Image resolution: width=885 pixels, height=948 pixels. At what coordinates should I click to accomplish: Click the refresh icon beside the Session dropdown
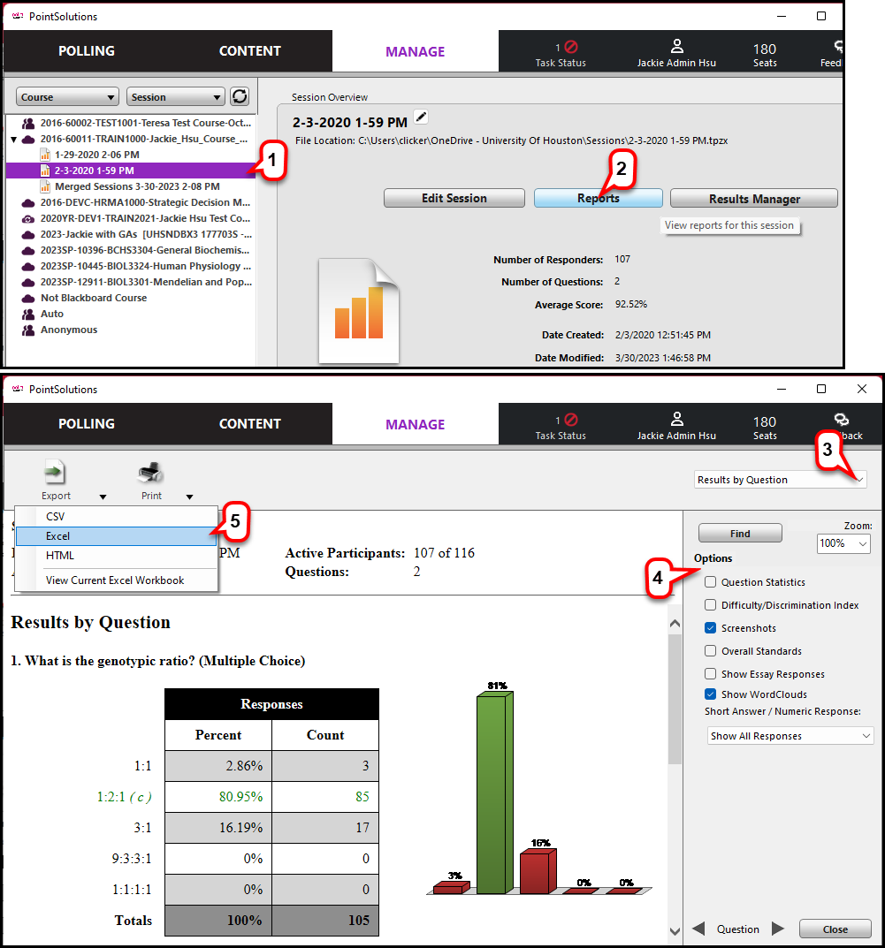240,96
